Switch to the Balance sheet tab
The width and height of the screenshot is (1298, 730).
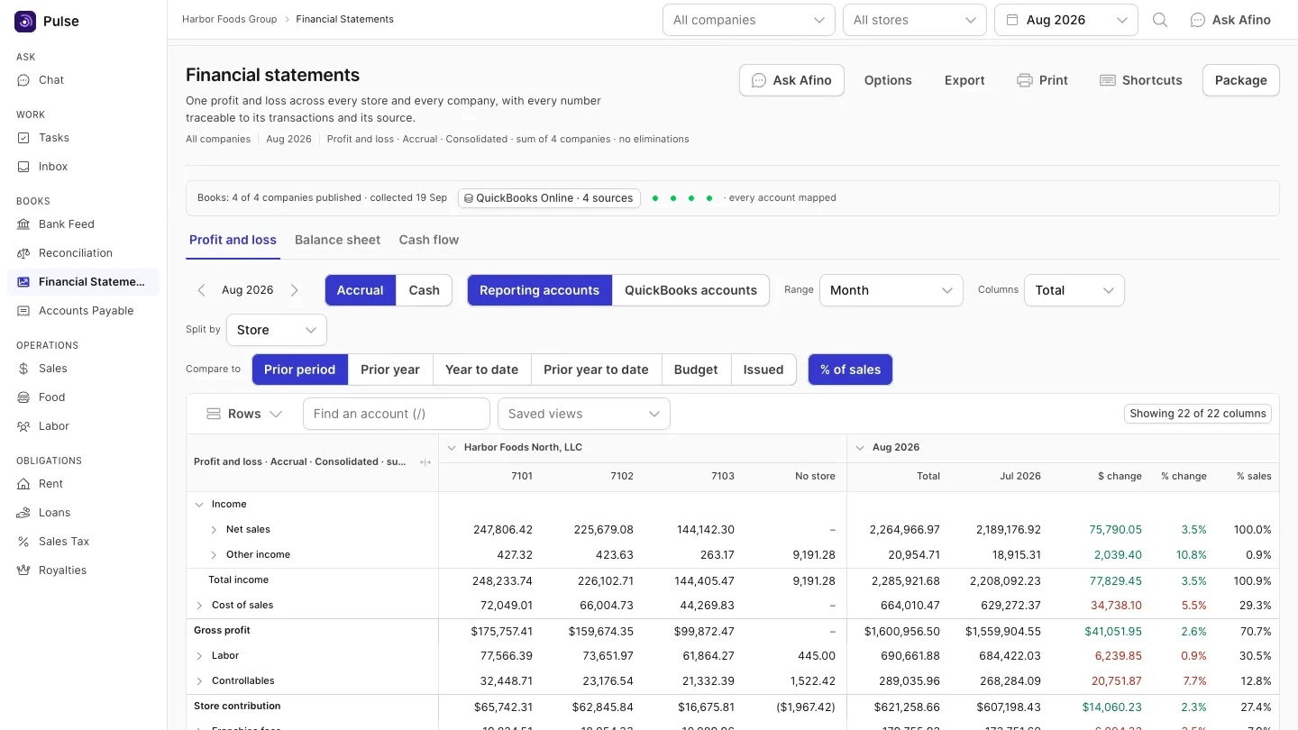[x=337, y=240]
